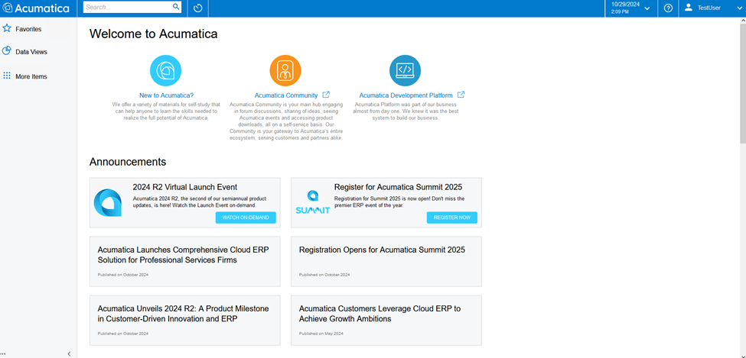Click the Development Platform code icon

coord(405,70)
